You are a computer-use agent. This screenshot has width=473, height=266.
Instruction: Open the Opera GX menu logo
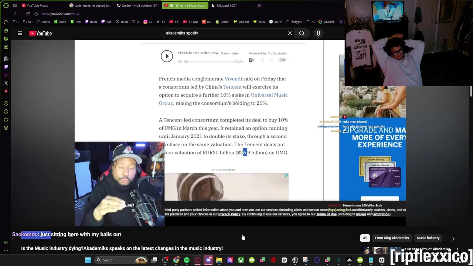tap(6, 6)
